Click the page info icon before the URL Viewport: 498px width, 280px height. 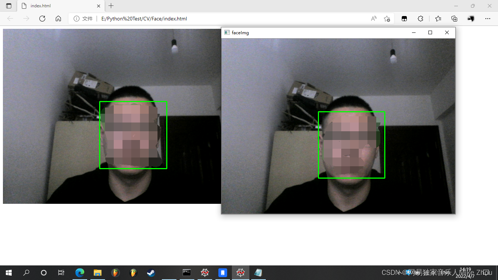click(76, 19)
